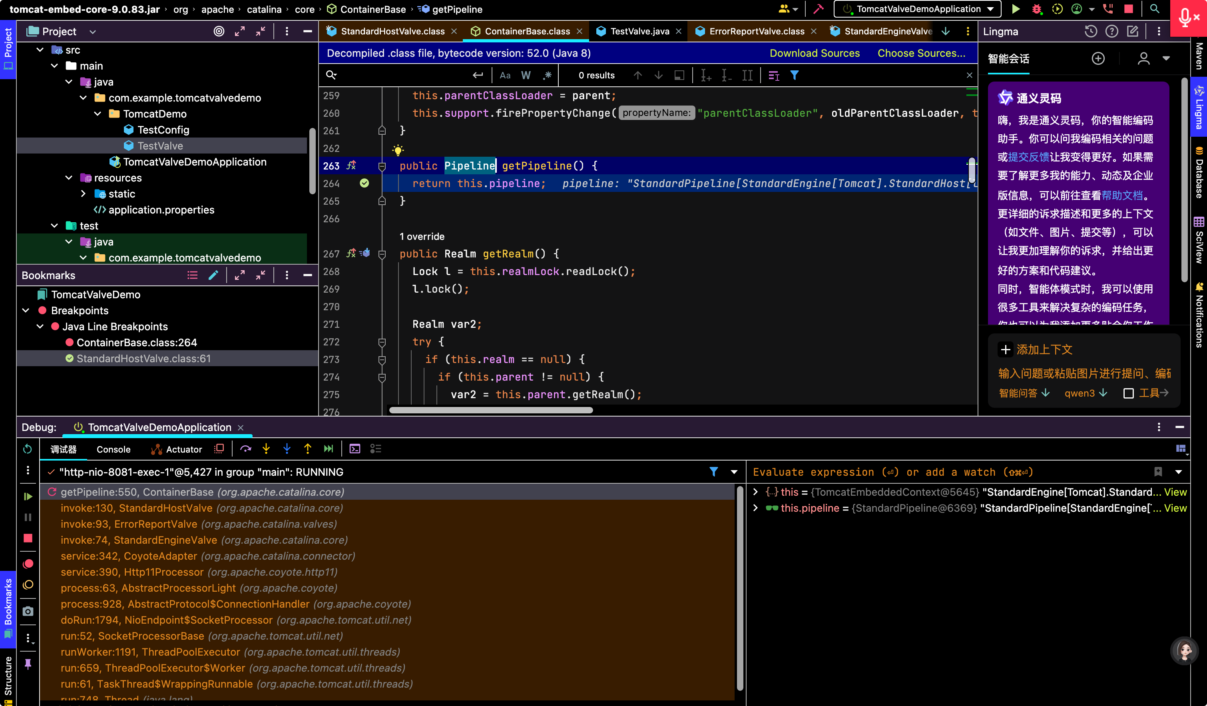Click the Mute Breakpoints icon
Screen dimensions: 1207x706
pyautogui.click(x=28, y=585)
